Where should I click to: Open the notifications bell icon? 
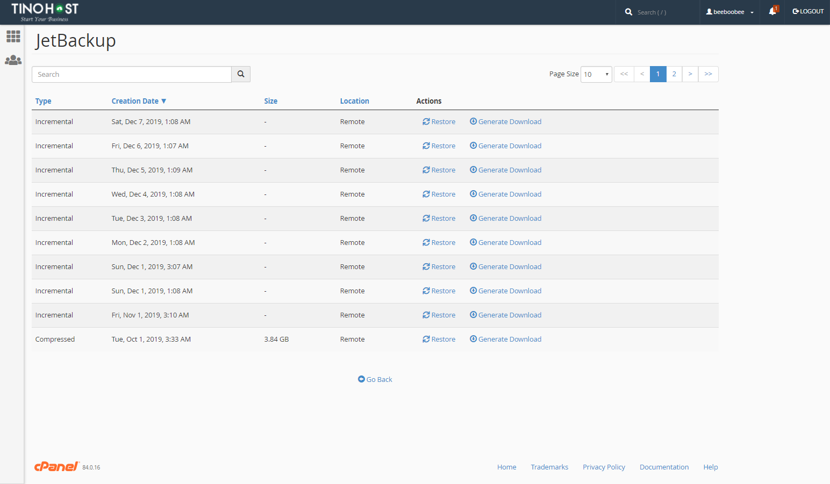pos(773,11)
